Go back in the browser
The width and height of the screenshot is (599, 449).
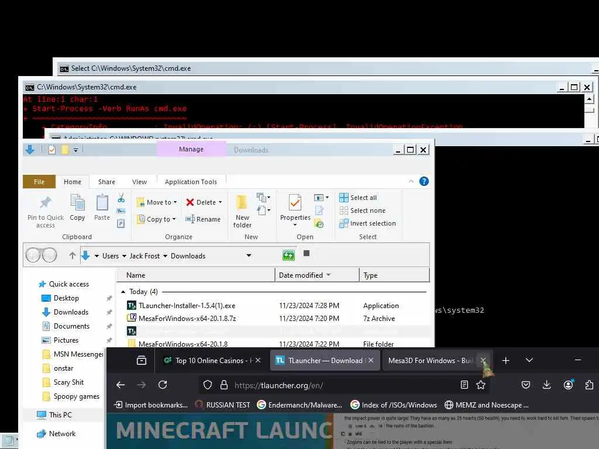121,385
